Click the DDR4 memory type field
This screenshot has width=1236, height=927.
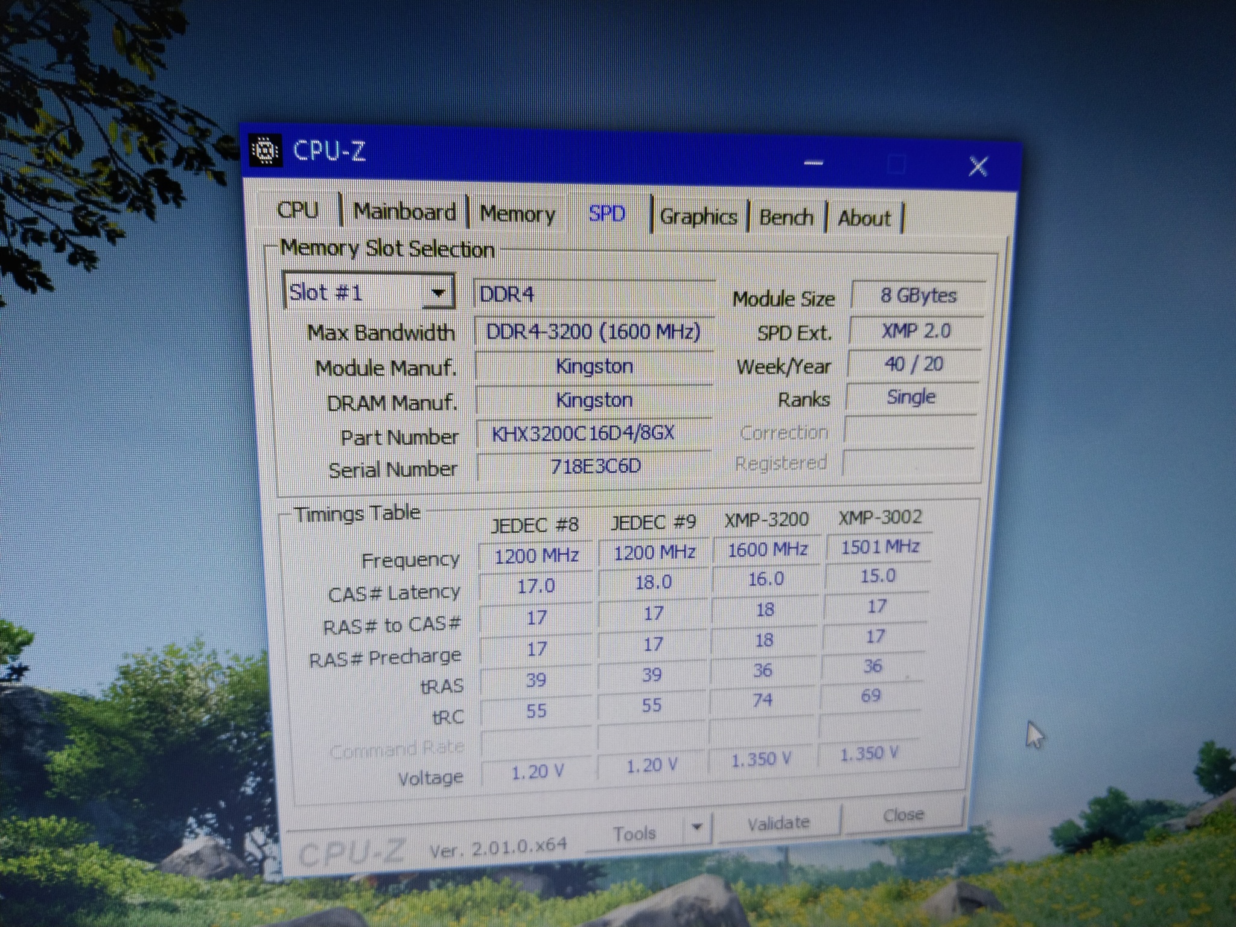click(594, 295)
